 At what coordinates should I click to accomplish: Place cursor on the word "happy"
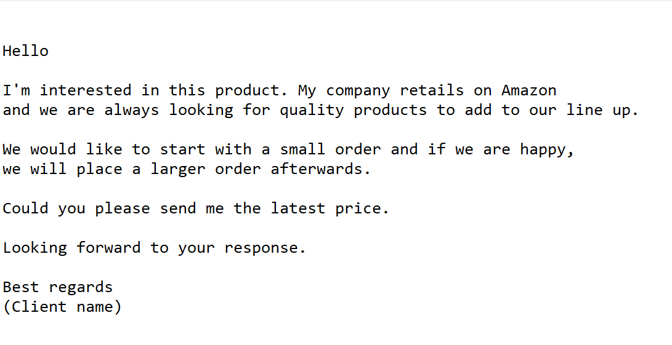point(543,149)
